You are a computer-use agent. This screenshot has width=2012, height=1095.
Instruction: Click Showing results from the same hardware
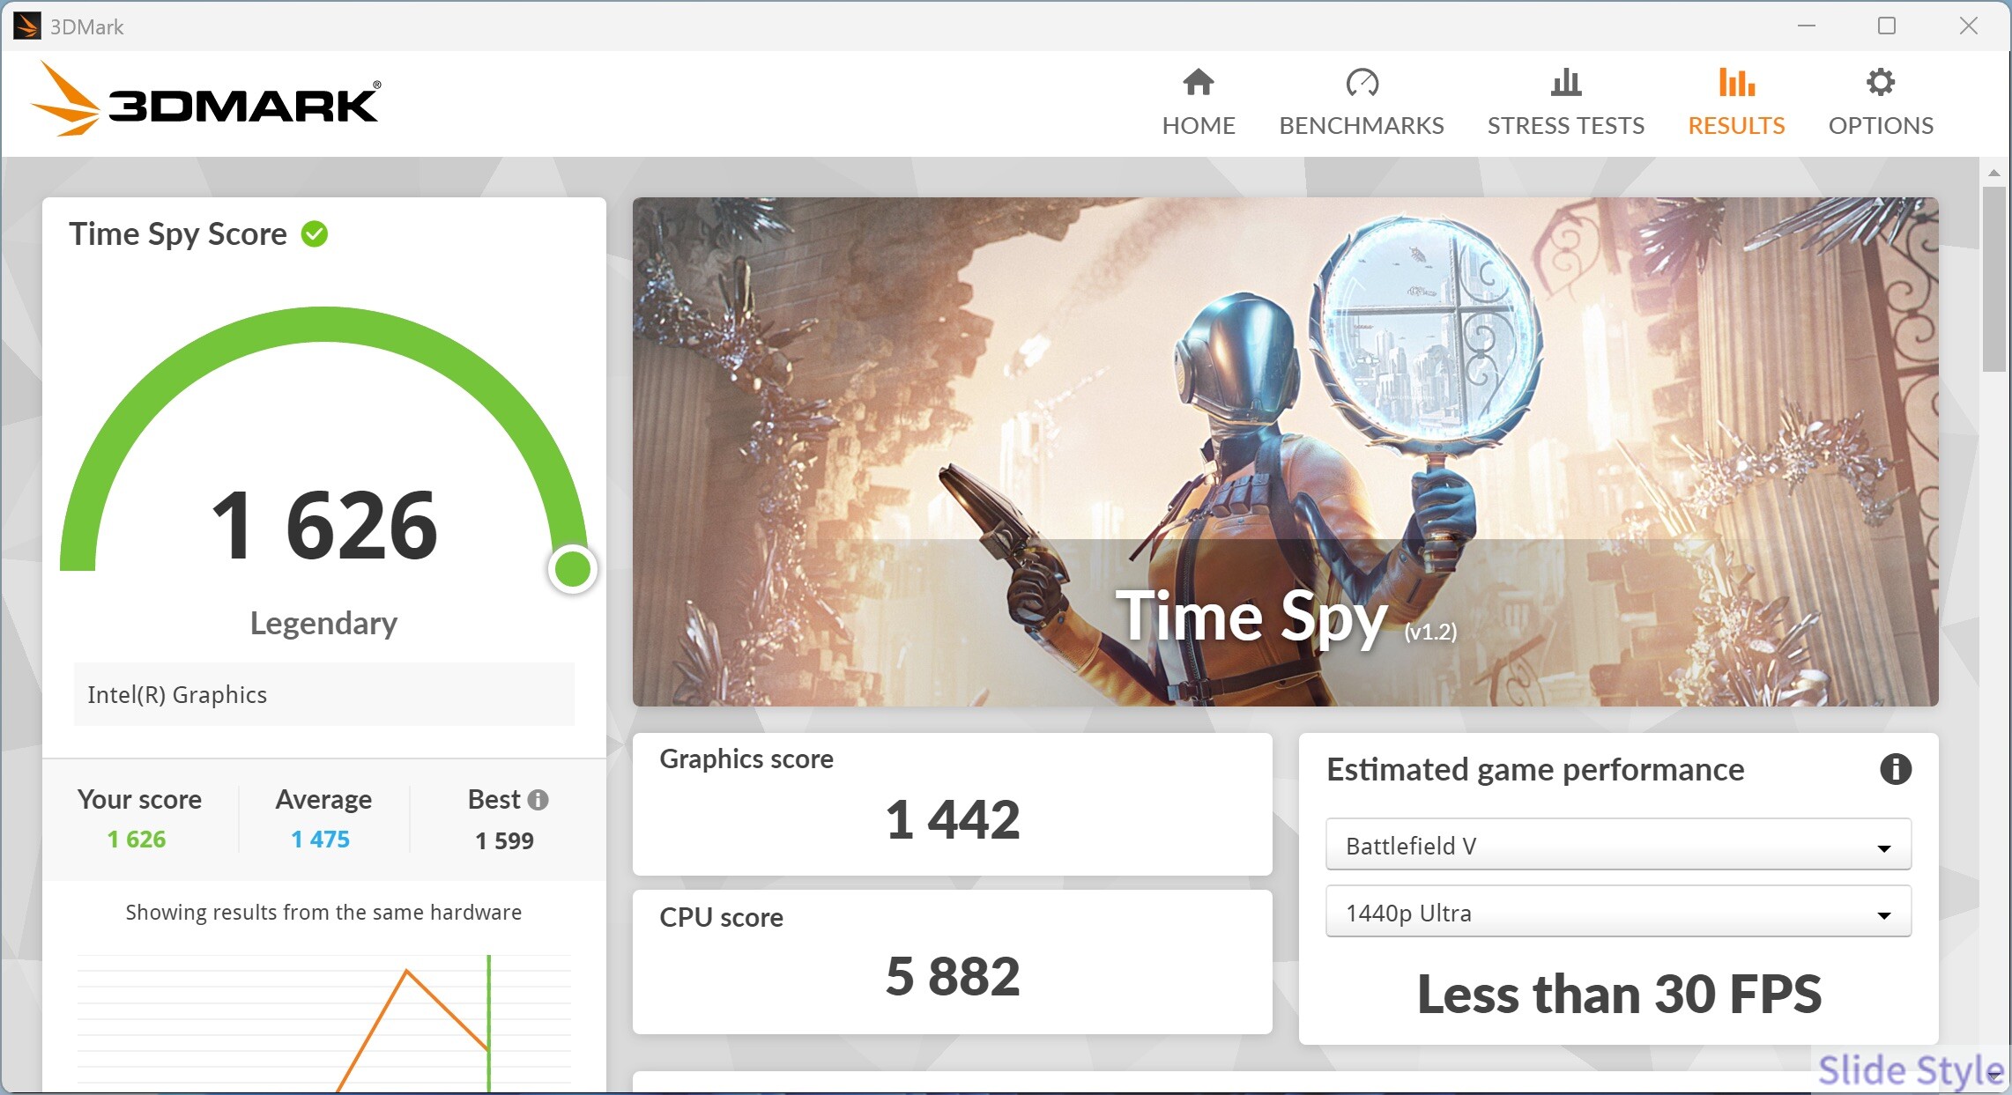[x=323, y=913]
